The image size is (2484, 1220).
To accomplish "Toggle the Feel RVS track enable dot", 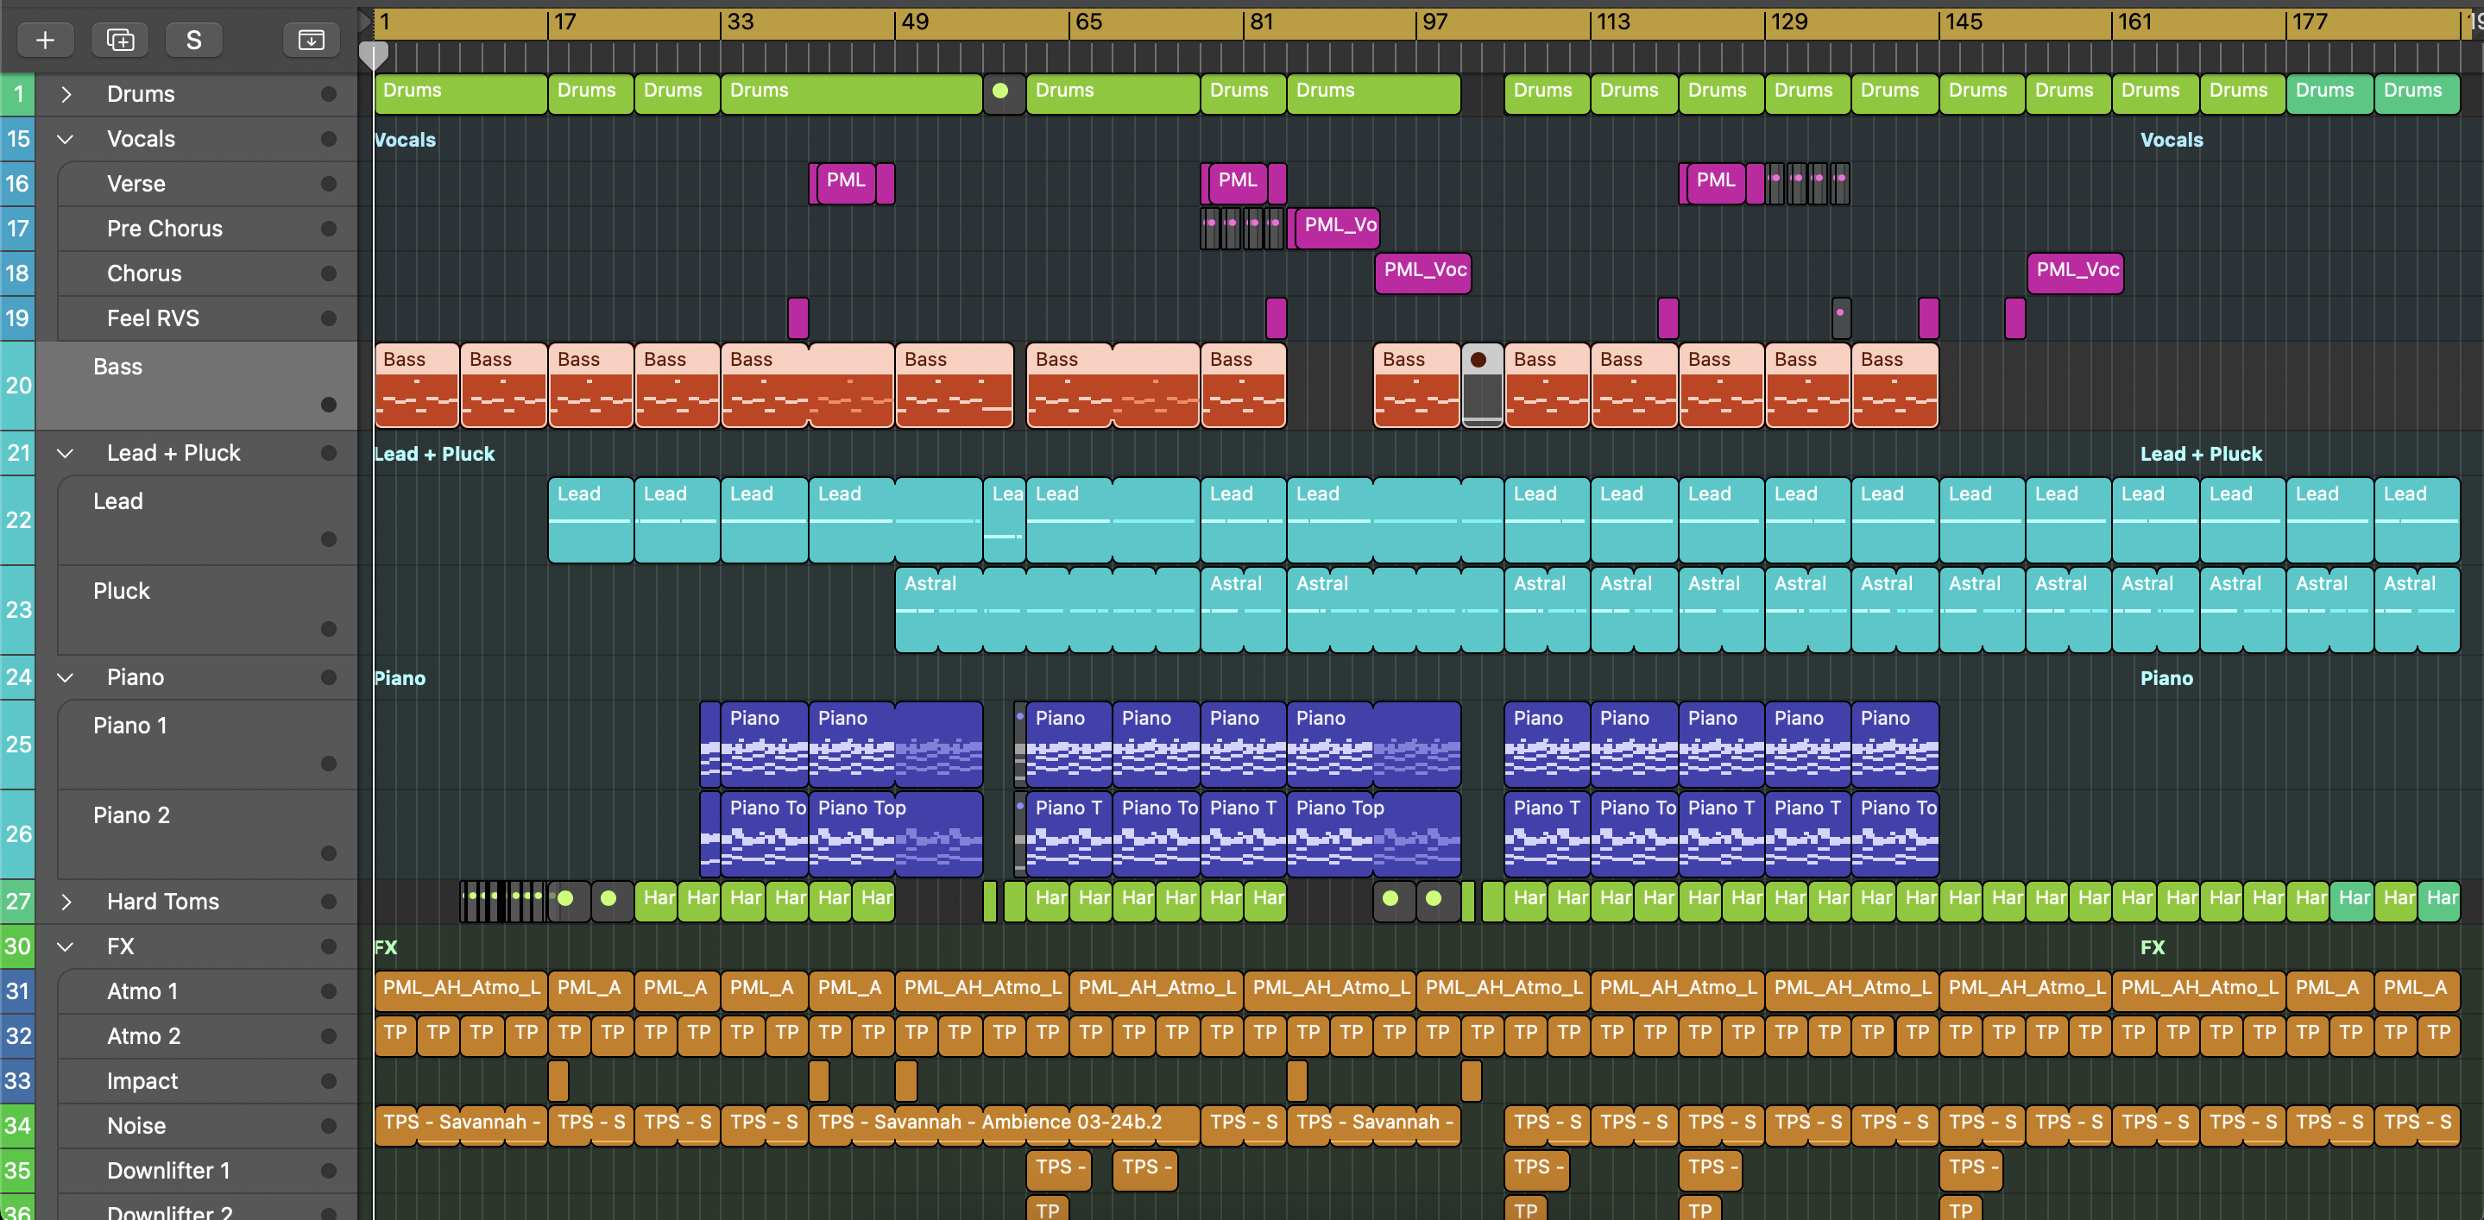I will (329, 318).
